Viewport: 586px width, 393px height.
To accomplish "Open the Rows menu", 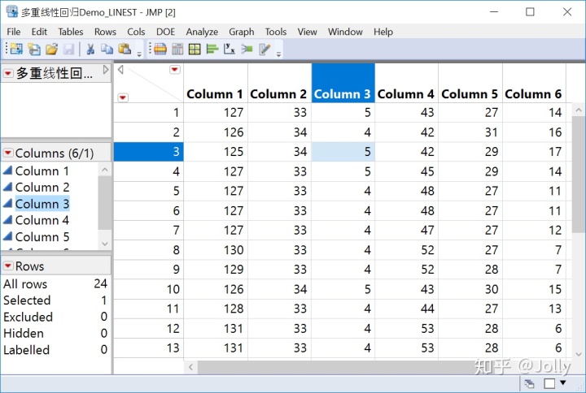I will 105,32.
